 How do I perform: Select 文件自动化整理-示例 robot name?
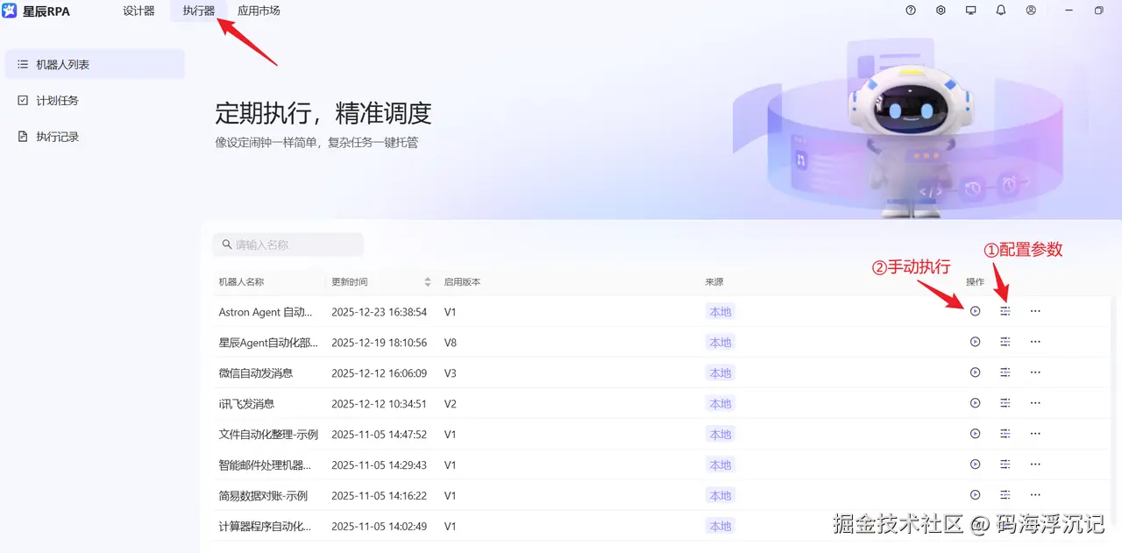268,435
